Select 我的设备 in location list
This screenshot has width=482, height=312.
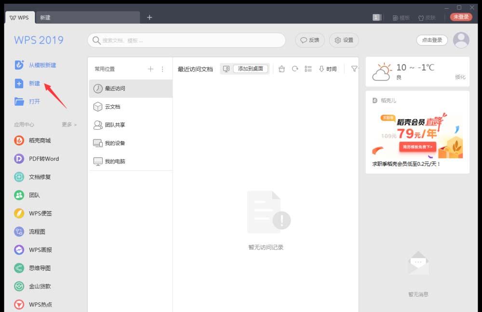[x=131, y=143]
